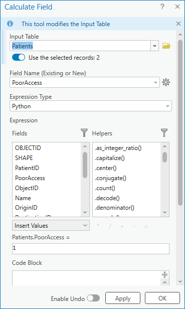Image resolution: width=185 pixels, height=309 pixels.
Task: Click the expression input field containing 1
Action: point(91,248)
